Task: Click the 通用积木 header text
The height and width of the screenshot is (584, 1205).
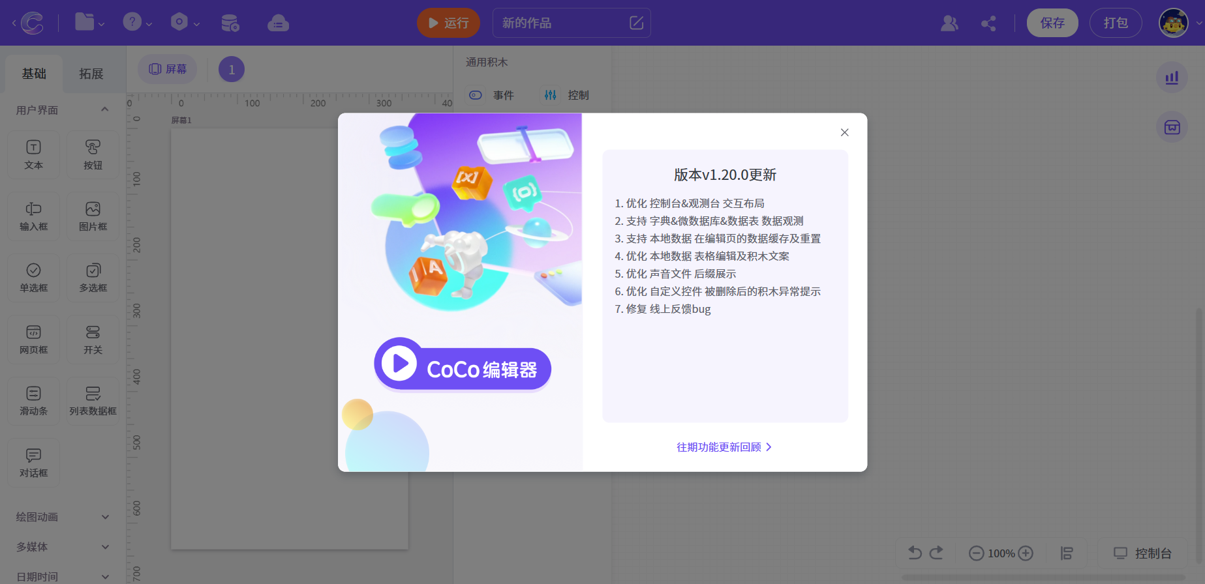Action: 487,63
